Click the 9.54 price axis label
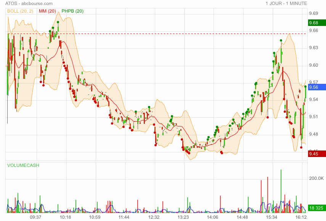The image size is (326, 221). [x=313, y=99]
